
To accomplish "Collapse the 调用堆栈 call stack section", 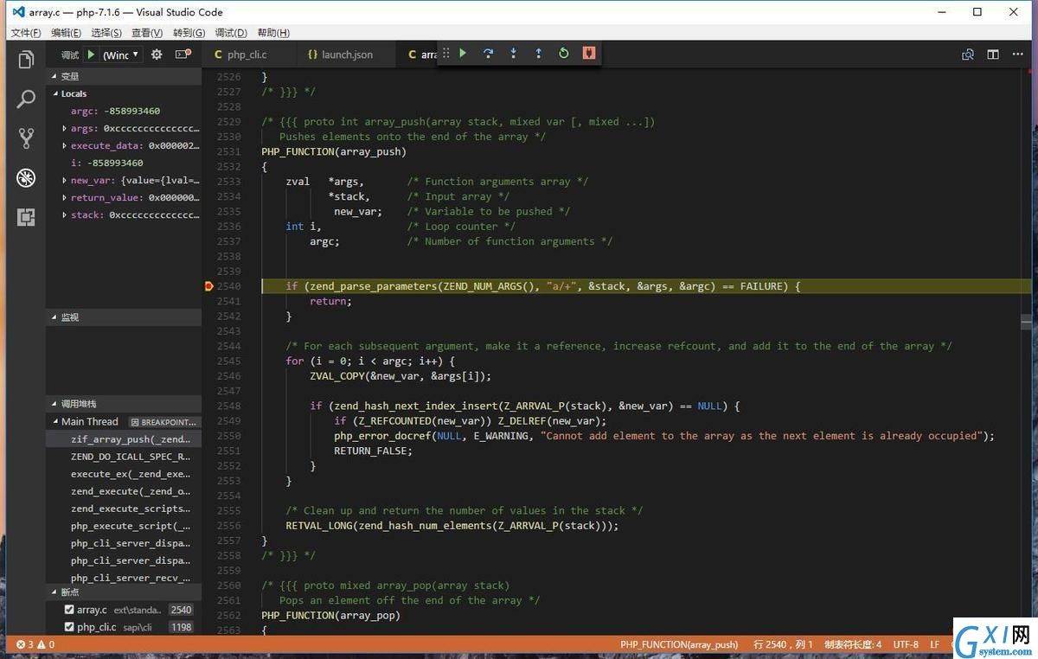I will click(x=124, y=404).
